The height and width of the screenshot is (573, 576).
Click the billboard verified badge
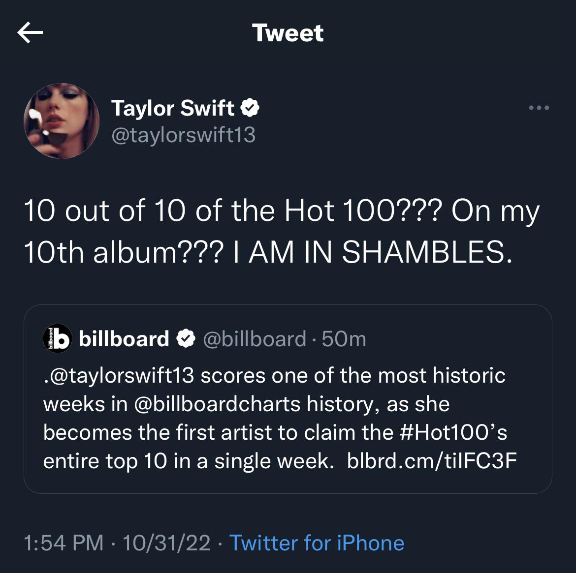[186, 337]
